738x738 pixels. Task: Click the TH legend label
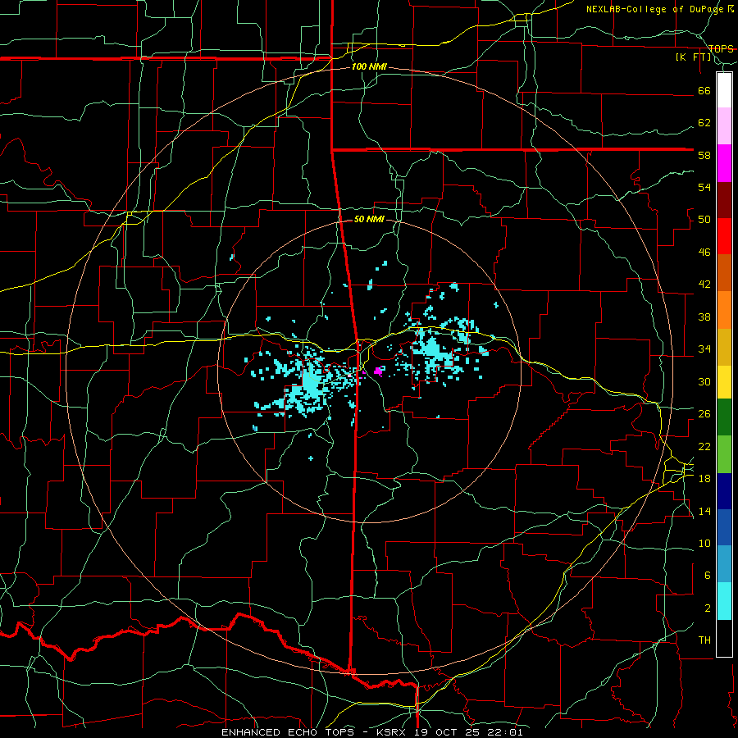[x=704, y=640]
